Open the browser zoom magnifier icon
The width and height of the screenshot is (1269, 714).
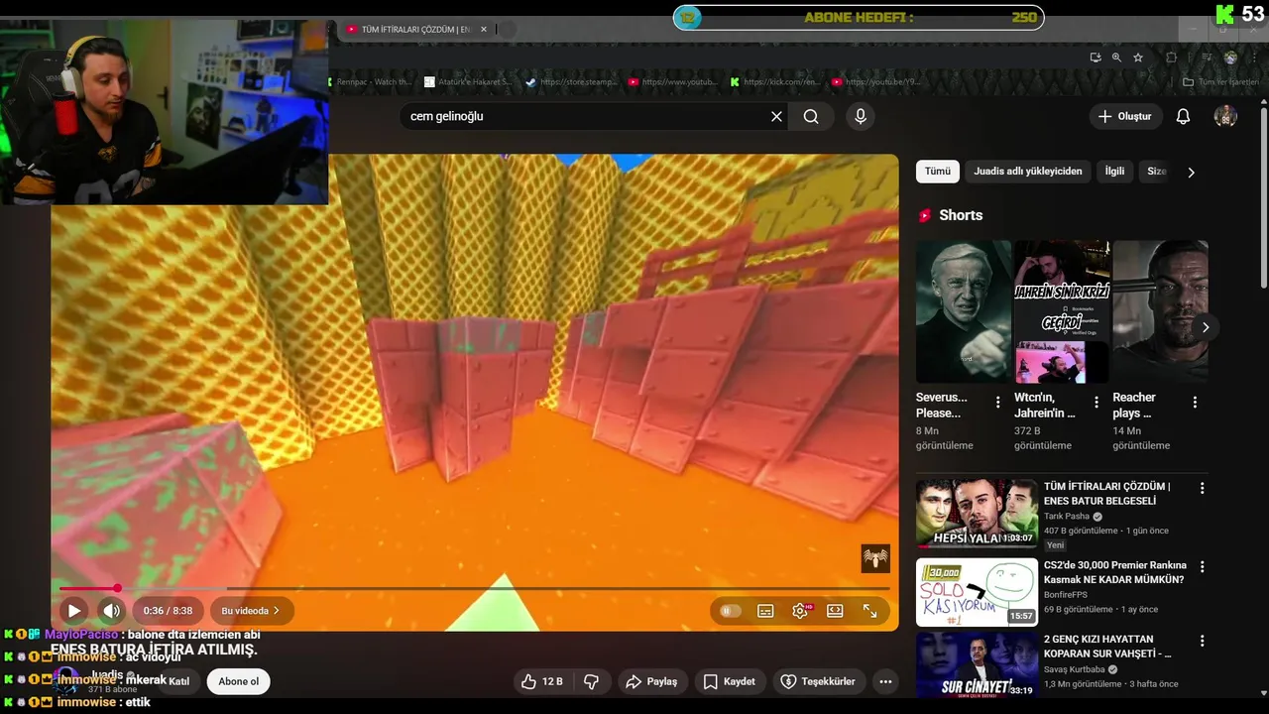pos(1116,58)
